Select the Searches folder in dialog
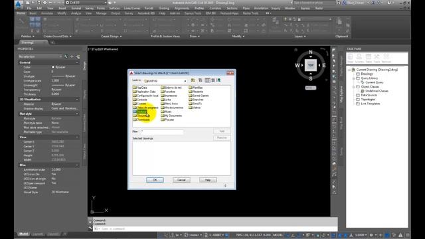425x239 pixels. pyautogui.click(x=196, y=100)
